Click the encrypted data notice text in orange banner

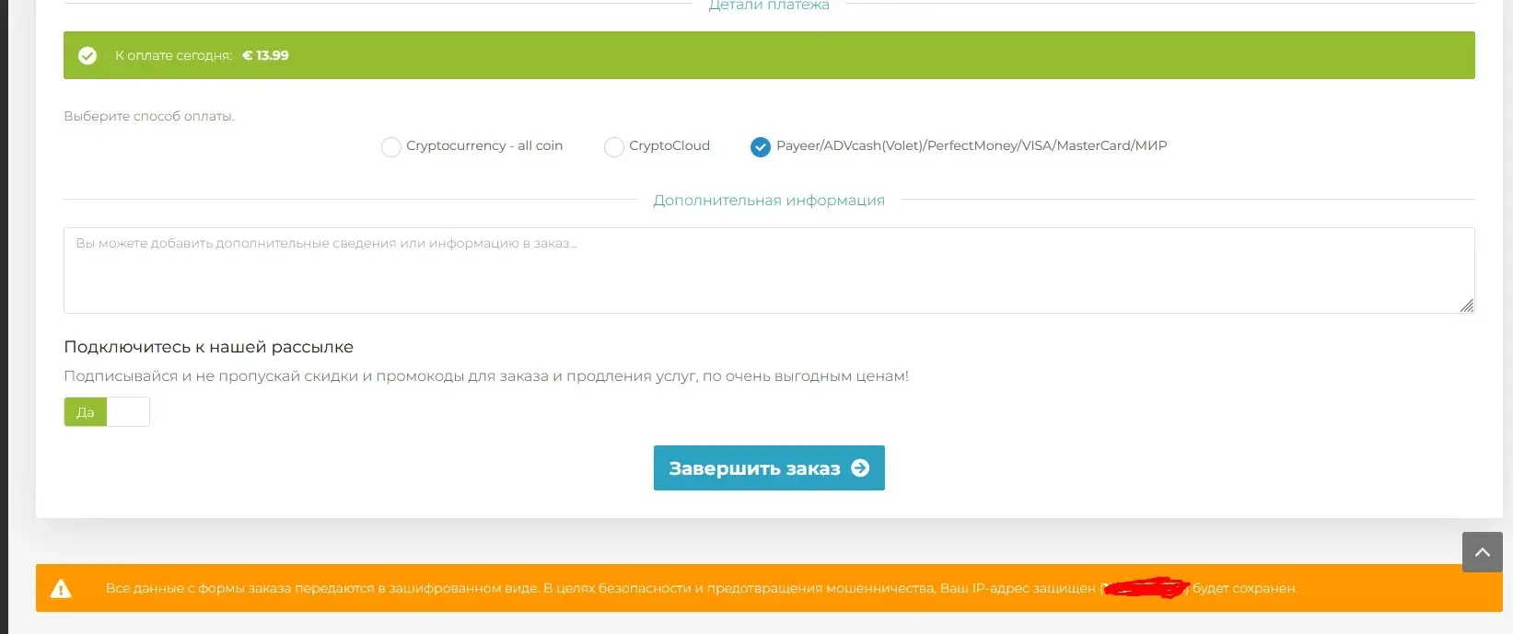[x=702, y=588]
